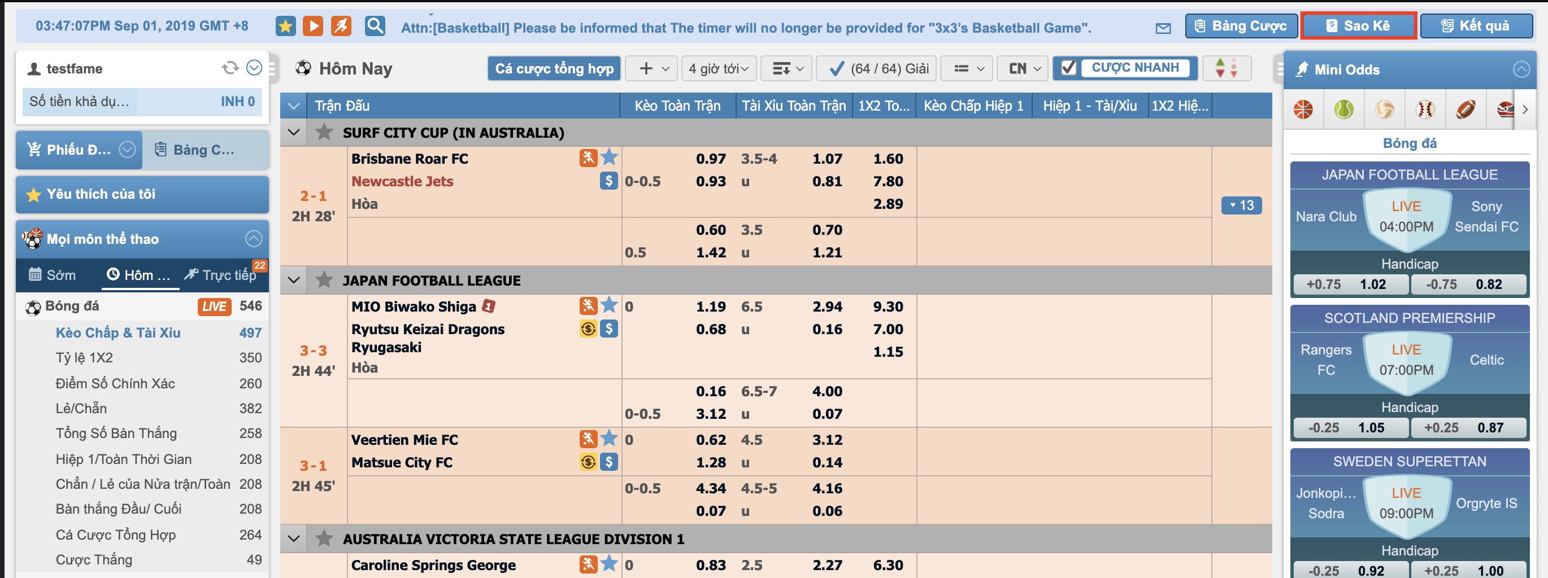Toggle the Cược Nhanh checkbox

1068,68
